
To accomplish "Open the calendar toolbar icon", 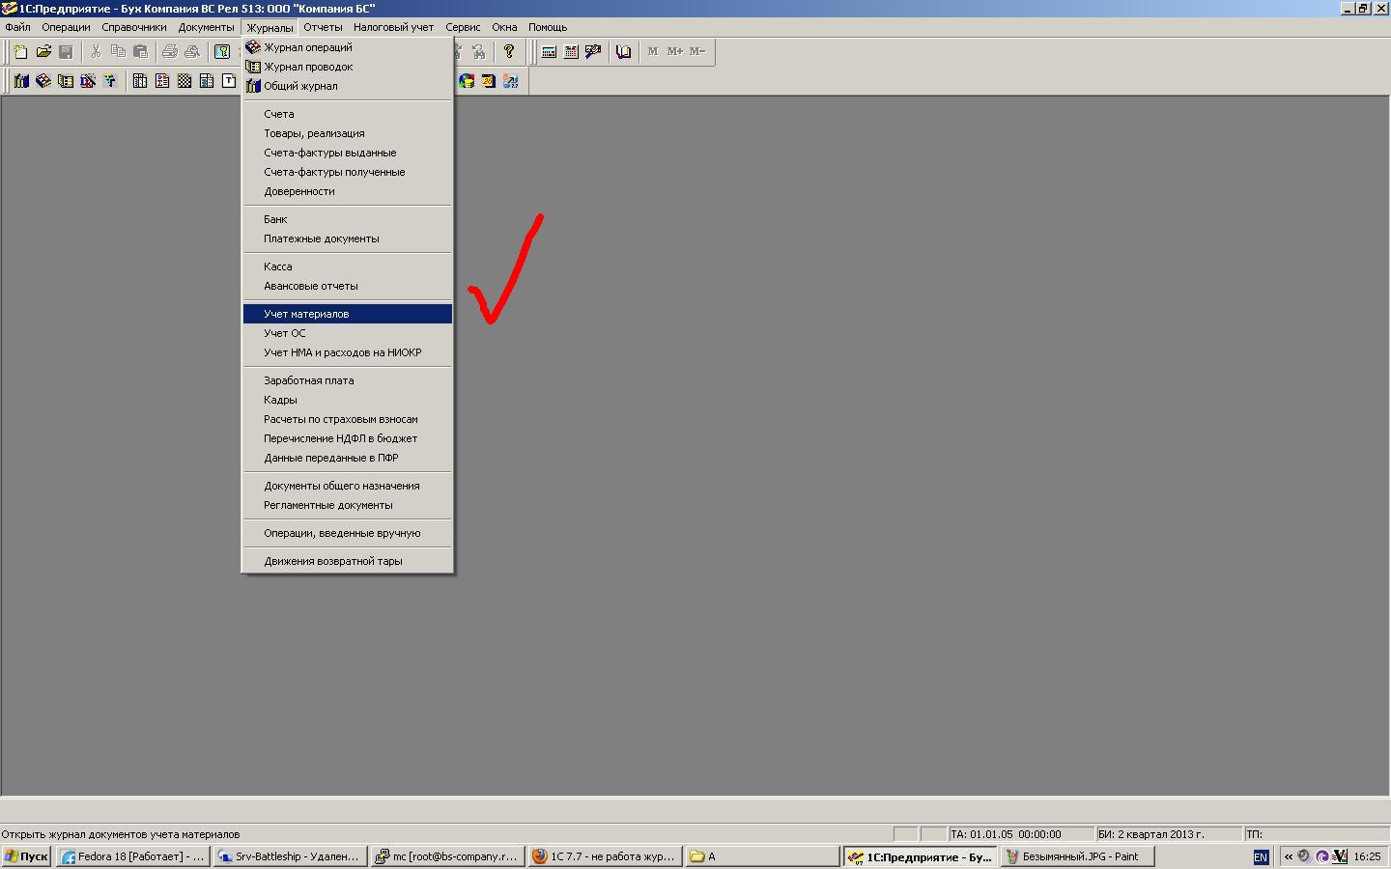I will (x=571, y=52).
